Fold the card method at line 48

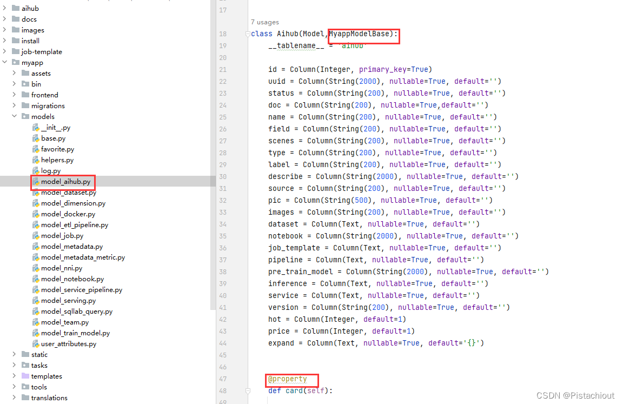pos(248,391)
